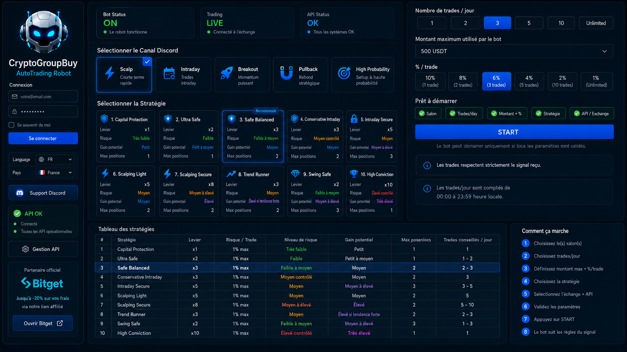The image size is (627, 352).
Task: Choose 4% (5 trades) per trade
Action: tap(529, 81)
